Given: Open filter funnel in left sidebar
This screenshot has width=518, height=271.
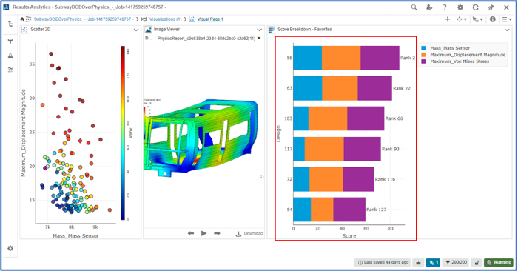Looking at the screenshot, I should pyautogui.click(x=10, y=41).
